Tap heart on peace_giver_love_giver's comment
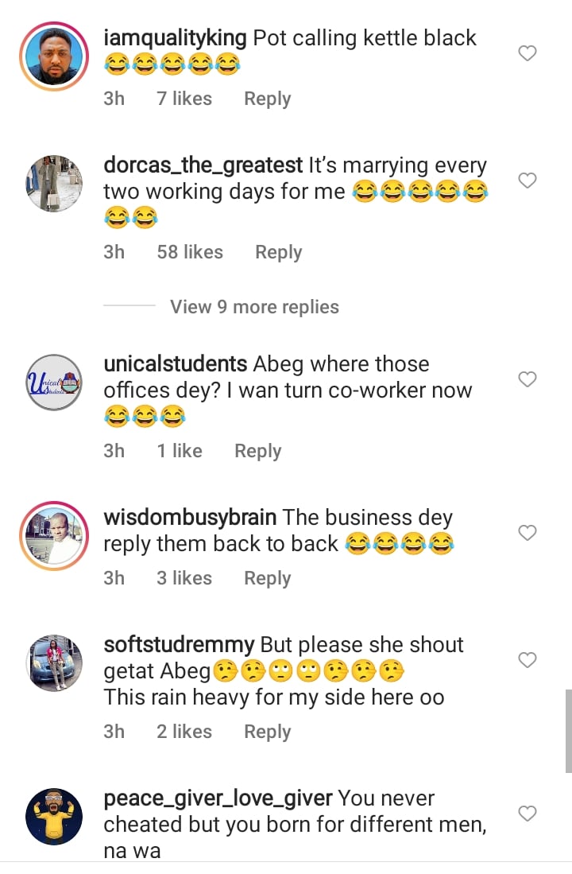The width and height of the screenshot is (572, 874). pyautogui.click(x=528, y=814)
